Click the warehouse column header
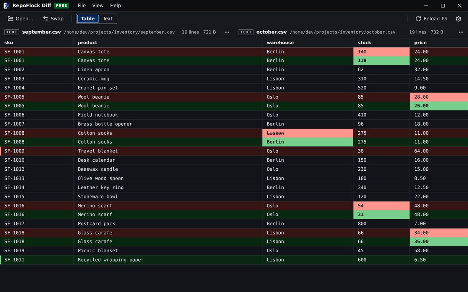 coord(308,43)
